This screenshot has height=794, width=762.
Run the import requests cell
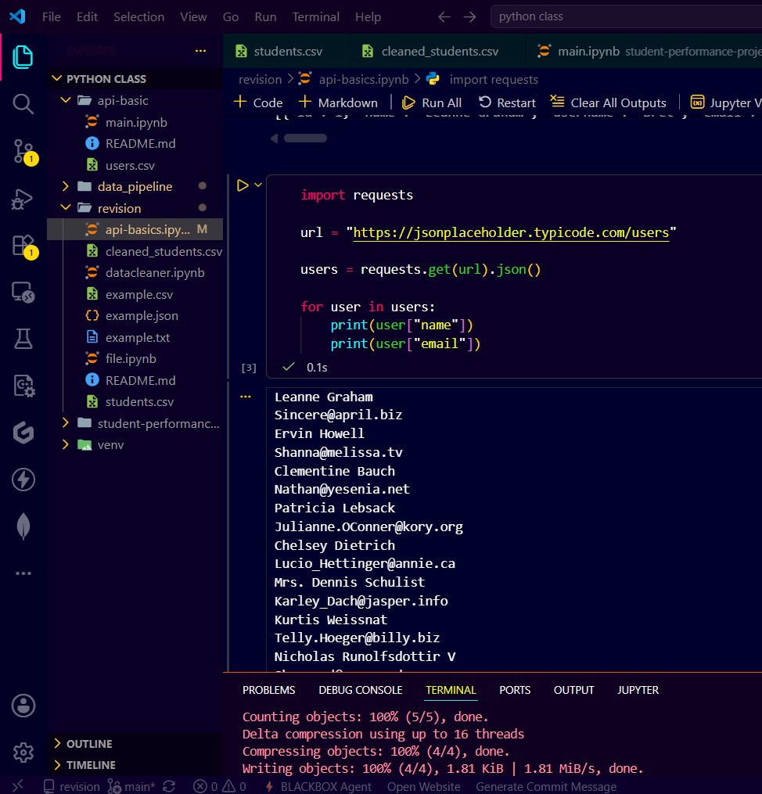click(x=243, y=186)
